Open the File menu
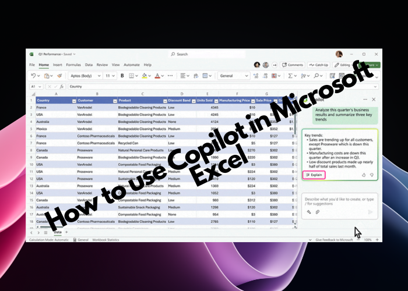The height and width of the screenshot is (291, 408). point(32,65)
